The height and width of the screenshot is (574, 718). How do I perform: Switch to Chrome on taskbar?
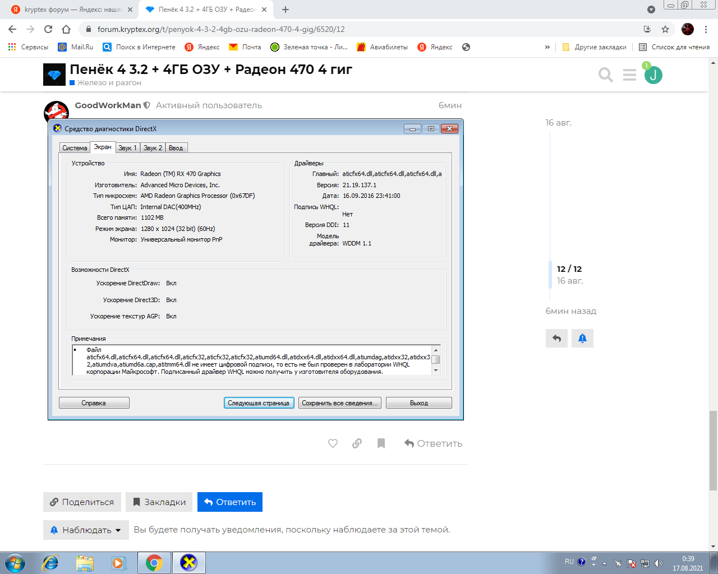[x=154, y=563]
